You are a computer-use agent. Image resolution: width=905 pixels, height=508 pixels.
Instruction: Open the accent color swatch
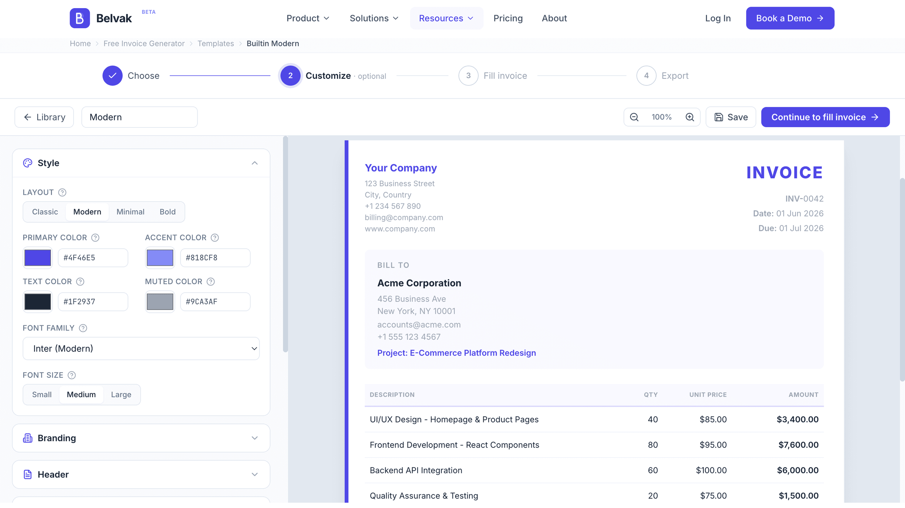[160, 258]
